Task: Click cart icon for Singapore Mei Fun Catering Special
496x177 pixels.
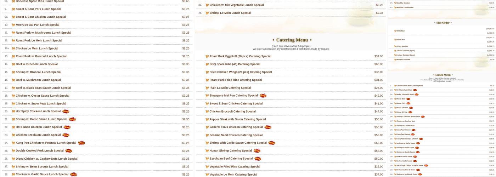Action: tap(207, 96)
